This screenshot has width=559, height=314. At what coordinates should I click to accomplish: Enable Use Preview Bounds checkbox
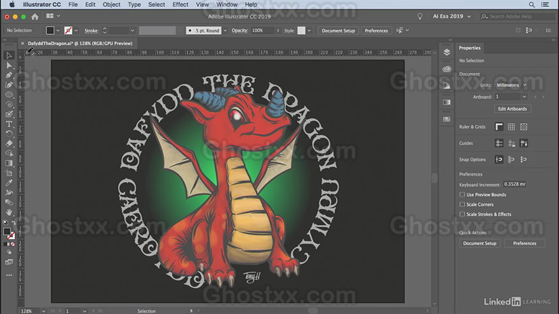[462, 195]
